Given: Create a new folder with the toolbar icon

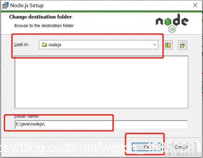Looking at the screenshot, I should coord(182,45).
